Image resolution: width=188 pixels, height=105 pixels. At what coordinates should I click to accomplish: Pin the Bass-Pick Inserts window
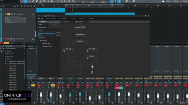(x=145, y=16)
